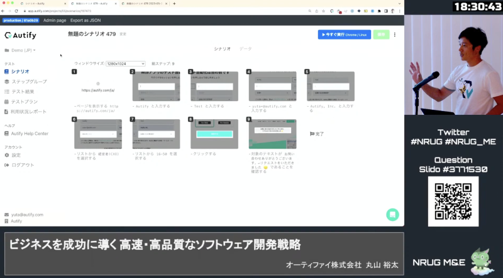Open the Admin page link
503x278 pixels.
(55, 21)
